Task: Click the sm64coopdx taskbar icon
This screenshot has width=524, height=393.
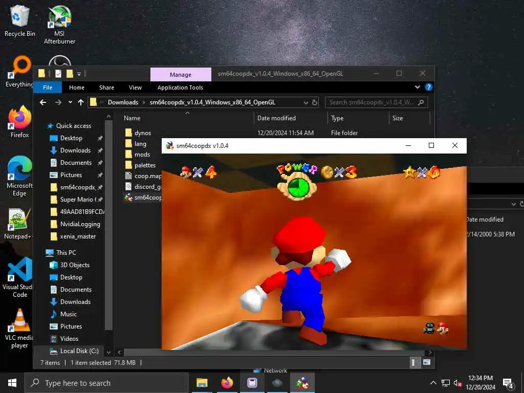Action: click(x=302, y=383)
